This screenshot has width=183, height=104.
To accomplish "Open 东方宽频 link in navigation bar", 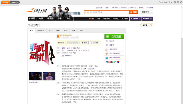I will [125, 19].
